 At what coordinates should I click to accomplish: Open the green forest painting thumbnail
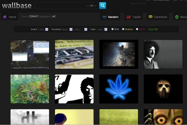coord(30,89)
